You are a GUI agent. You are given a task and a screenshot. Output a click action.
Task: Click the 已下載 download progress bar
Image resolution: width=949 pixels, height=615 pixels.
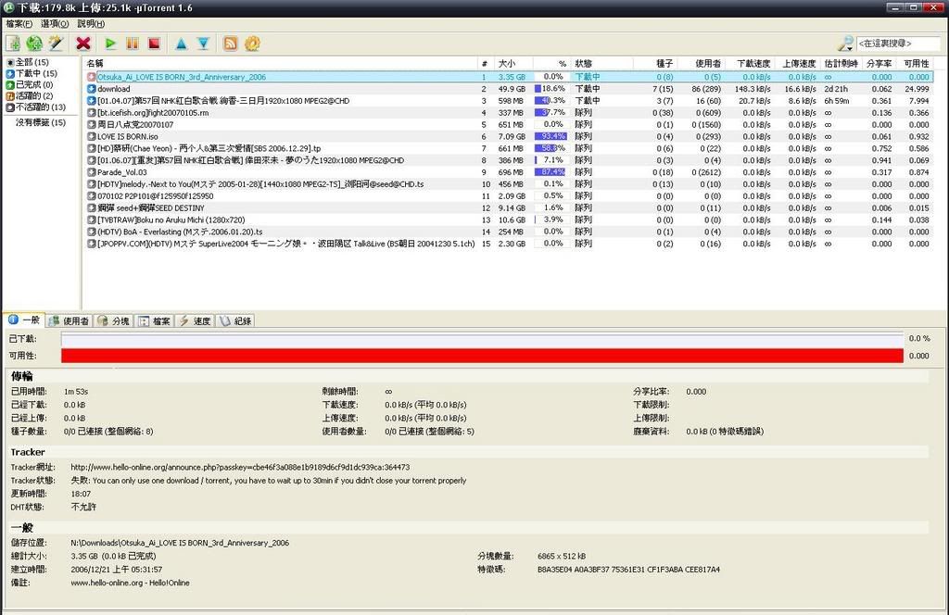click(482, 339)
